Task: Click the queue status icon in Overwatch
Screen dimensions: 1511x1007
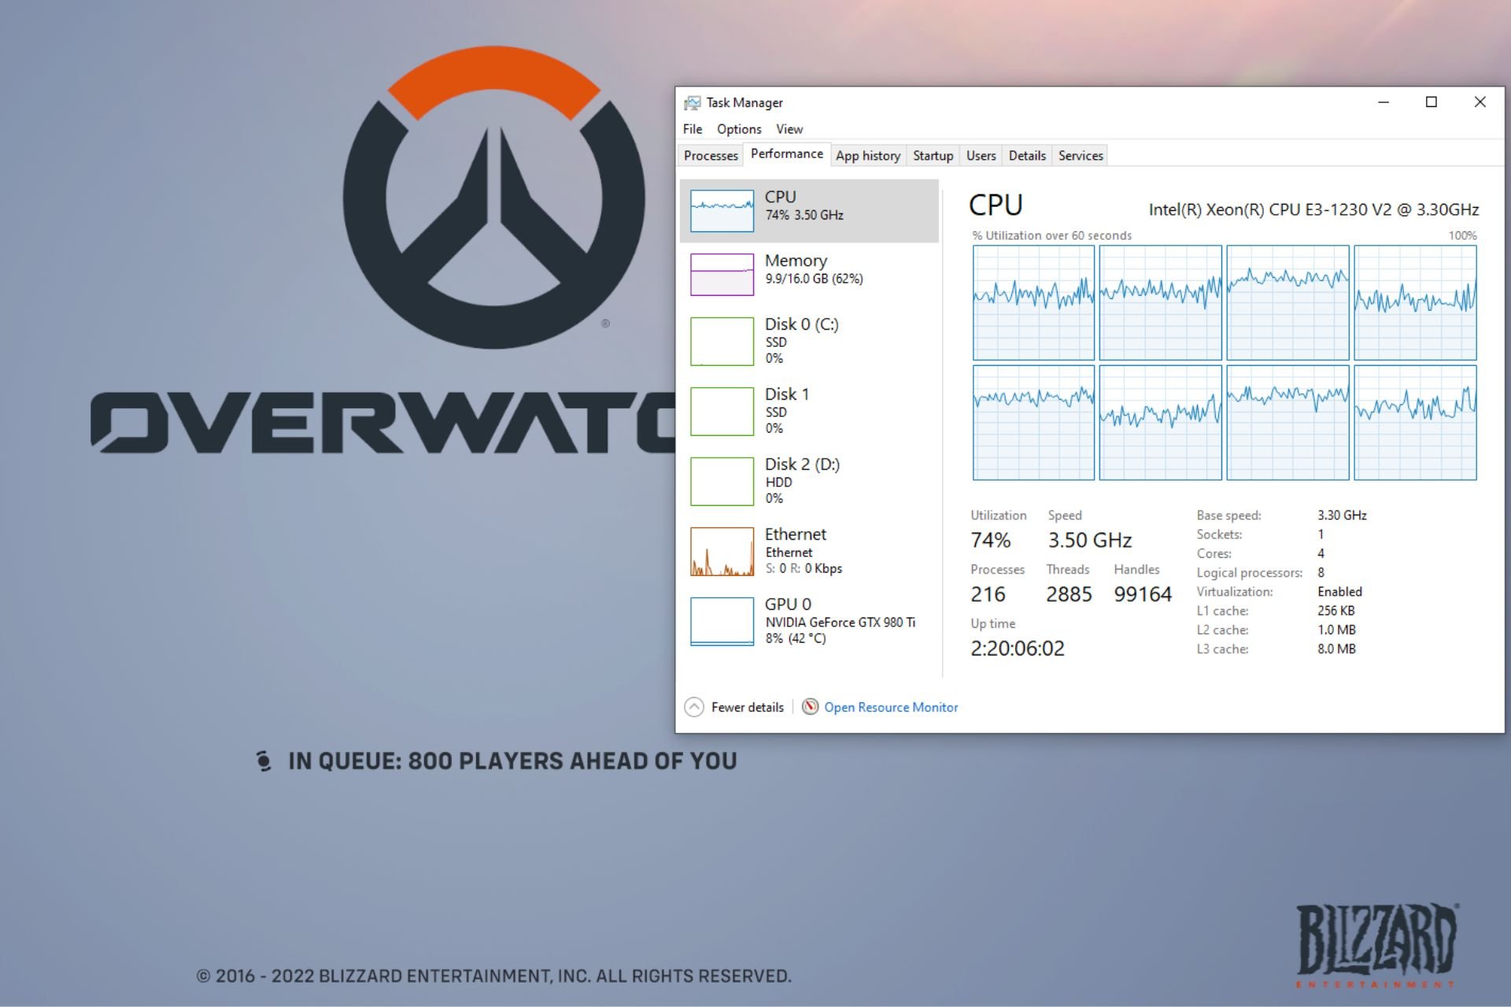Action: [x=264, y=761]
